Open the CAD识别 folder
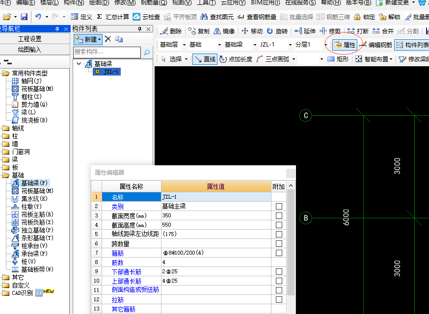Viewport: 429px width, 314px height. pyautogui.click(x=18, y=293)
